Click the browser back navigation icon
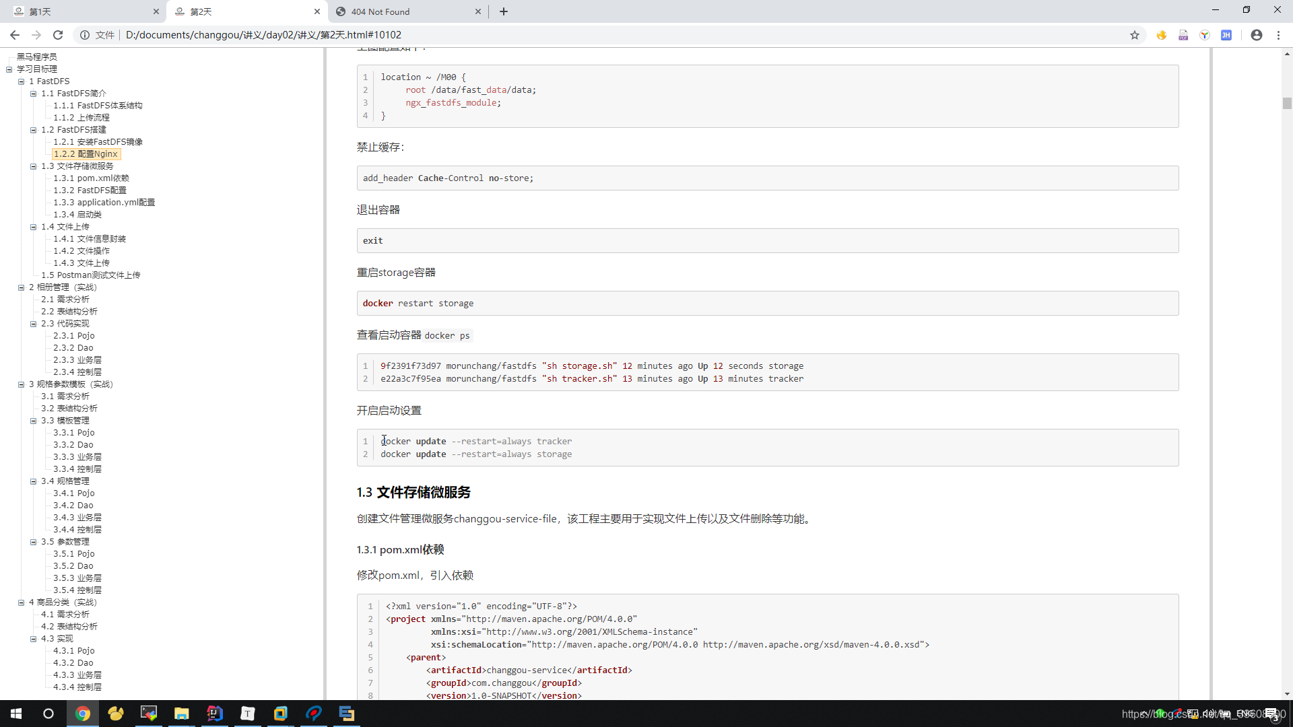Image resolution: width=1293 pixels, height=727 pixels. pyautogui.click(x=15, y=34)
